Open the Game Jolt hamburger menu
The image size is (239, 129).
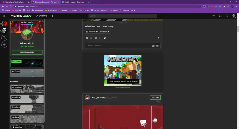pos(4,16)
